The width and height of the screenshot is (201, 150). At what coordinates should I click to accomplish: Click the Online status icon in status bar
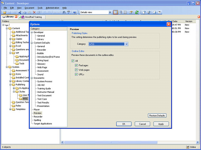pos(187,147)
